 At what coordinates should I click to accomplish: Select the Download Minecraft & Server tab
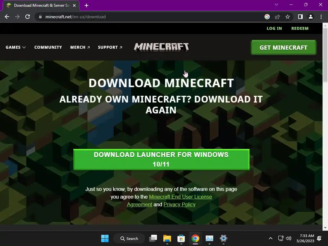point(41,5)
